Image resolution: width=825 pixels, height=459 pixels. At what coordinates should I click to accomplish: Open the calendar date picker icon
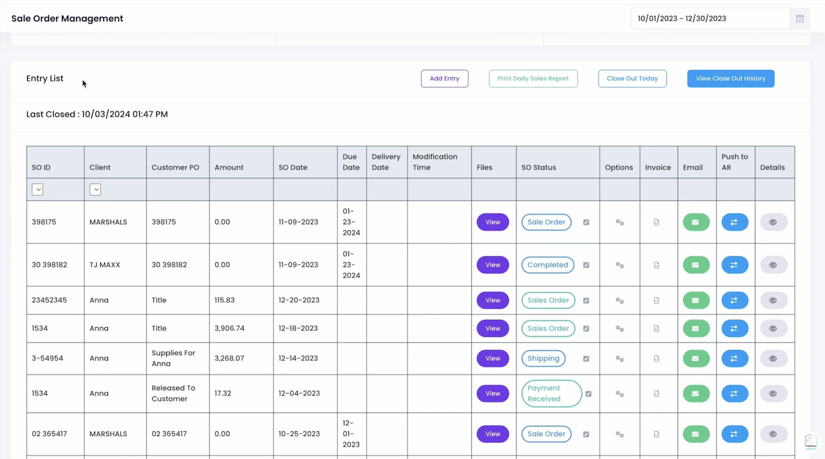click(x=800, y=18)
